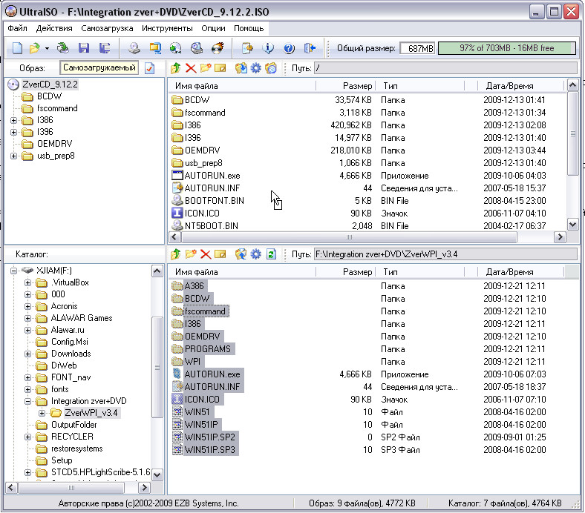Expand the ZverWPI_v3.4 folder node
Screen dimensions: 585x513
tap(42, 413)
